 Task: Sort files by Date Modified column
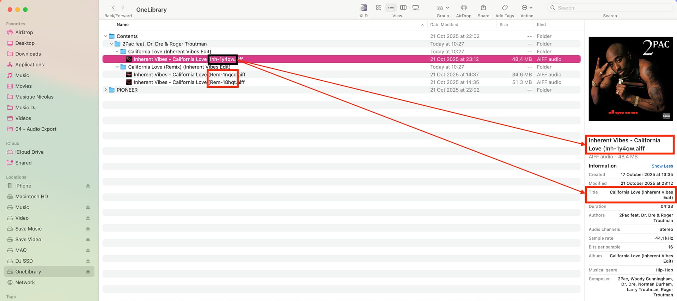[444, 25]
